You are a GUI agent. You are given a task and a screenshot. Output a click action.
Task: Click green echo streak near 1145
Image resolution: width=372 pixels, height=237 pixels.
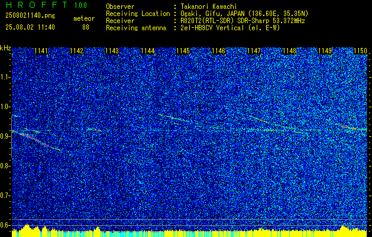(x=174, y=118)
